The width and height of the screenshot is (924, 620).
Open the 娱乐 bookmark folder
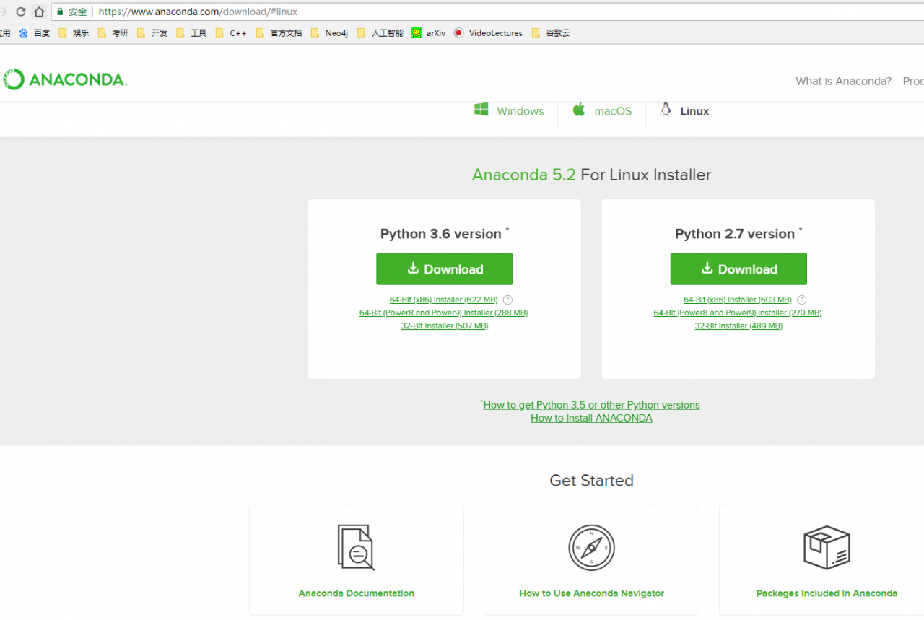point(74,32)
